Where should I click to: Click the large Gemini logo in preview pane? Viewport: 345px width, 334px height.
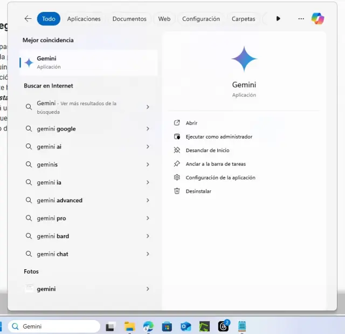point(244,59)
